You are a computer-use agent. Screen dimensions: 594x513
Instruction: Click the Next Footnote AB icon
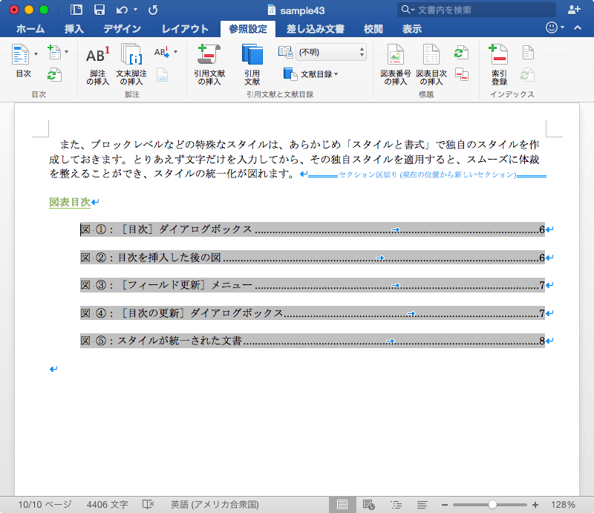pos(162,52)
